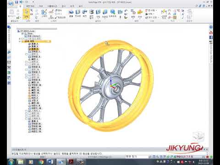This screenshot has width=220, height=165.
Task: Toggle visibility checkbox for 평면 23
Action: tap(26, 114)
